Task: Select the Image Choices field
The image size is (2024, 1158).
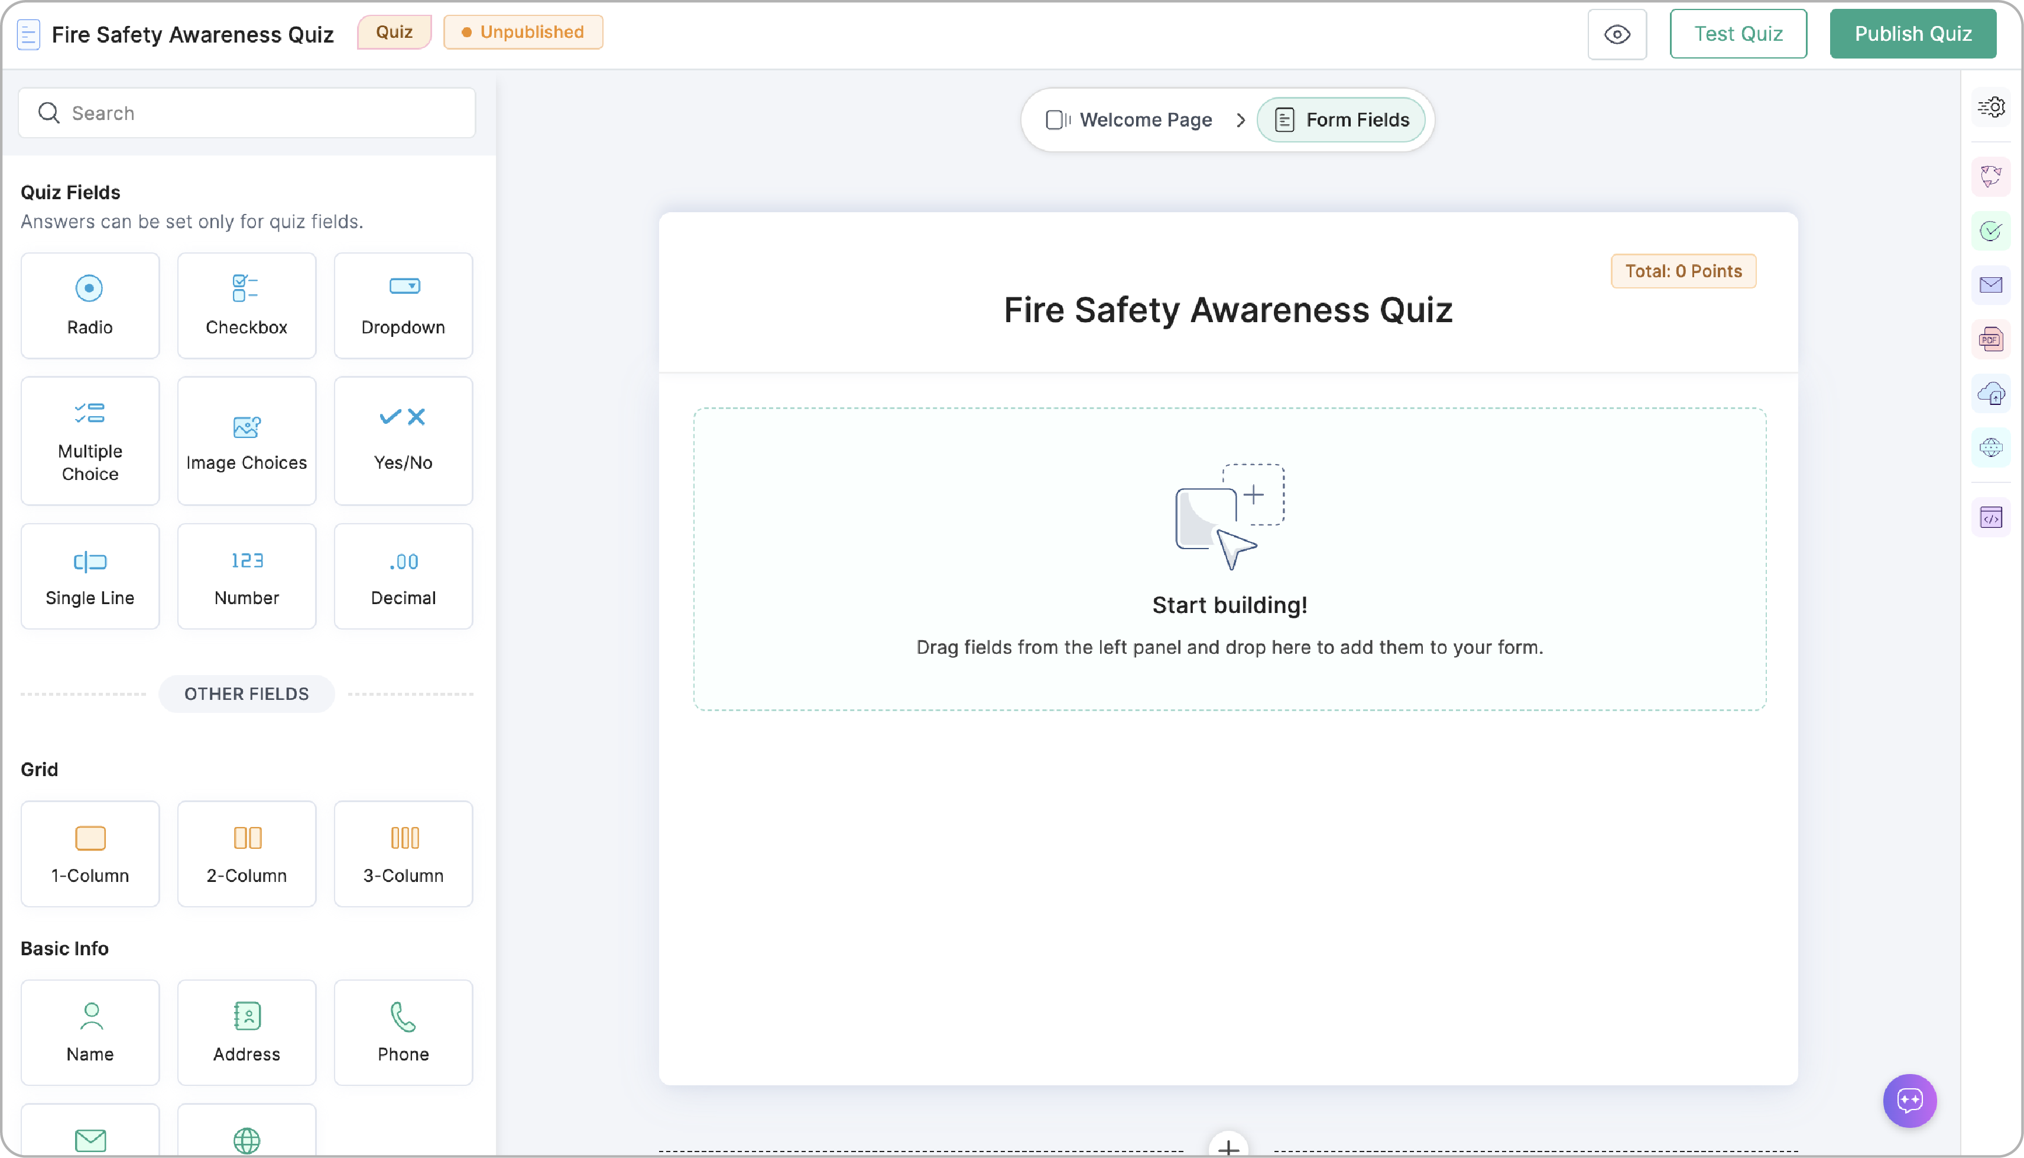Action: click(x=246, y=440)
